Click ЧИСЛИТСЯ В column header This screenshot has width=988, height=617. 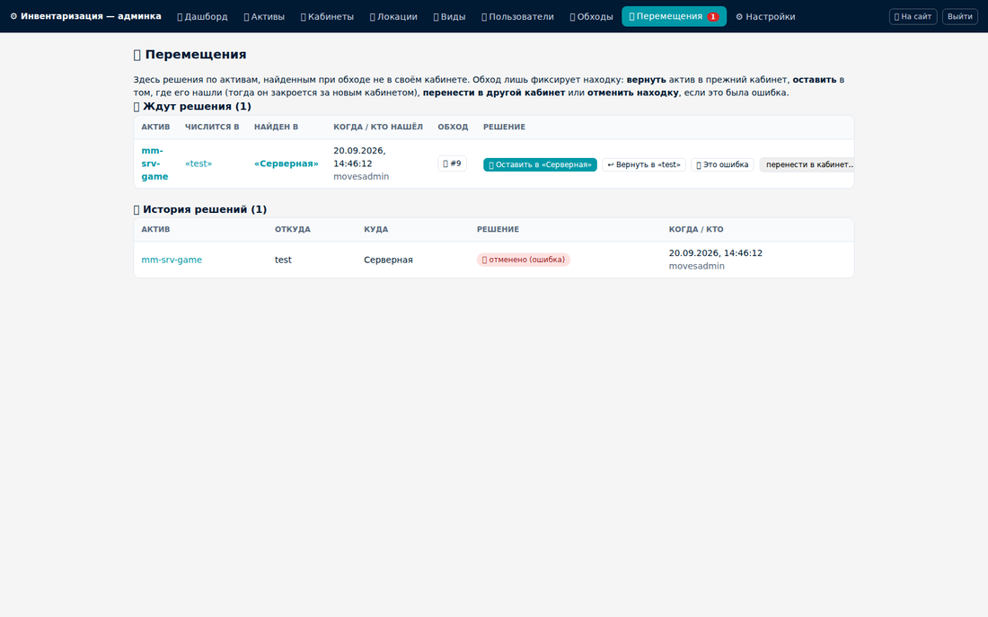pos(212,127)
